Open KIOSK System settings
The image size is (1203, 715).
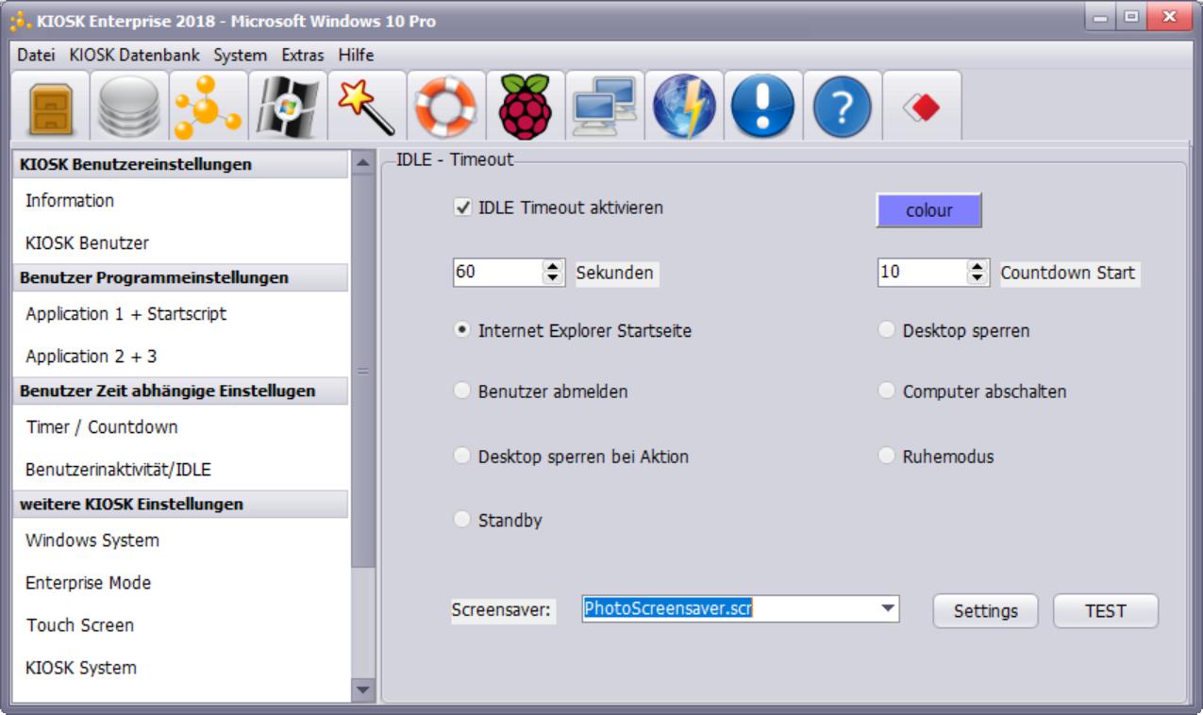[179, 668]
